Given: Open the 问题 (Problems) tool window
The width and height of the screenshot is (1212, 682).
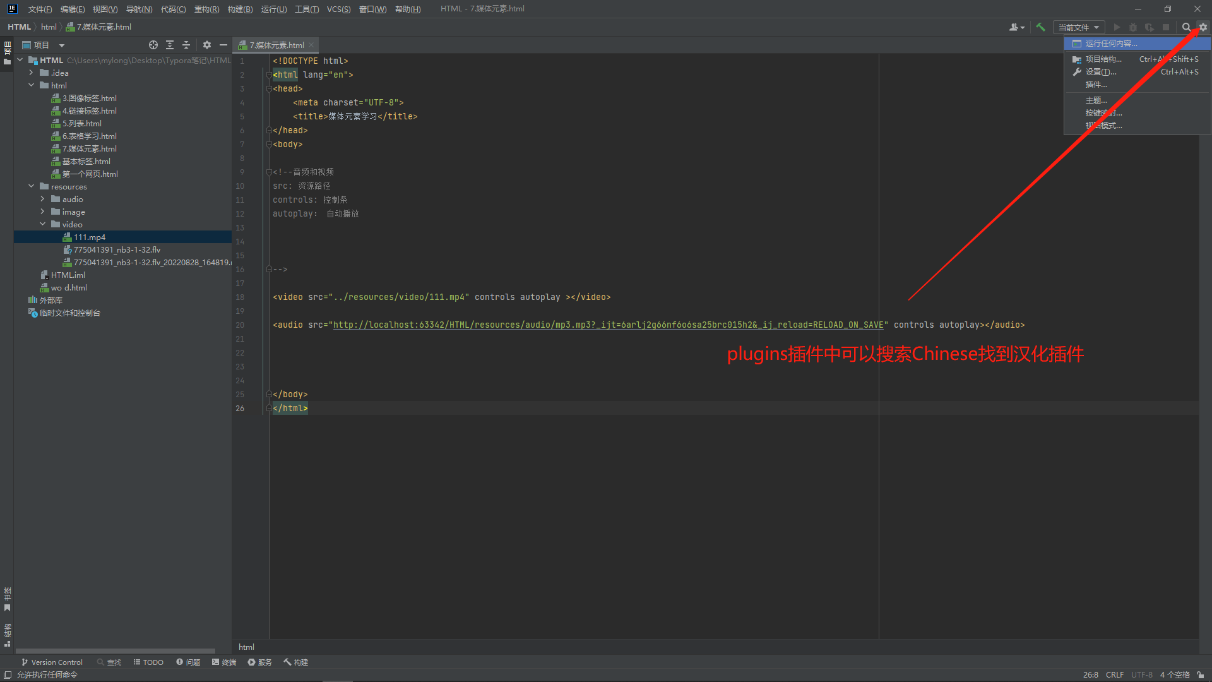Looking at the screenshot, I should (188, 662).
